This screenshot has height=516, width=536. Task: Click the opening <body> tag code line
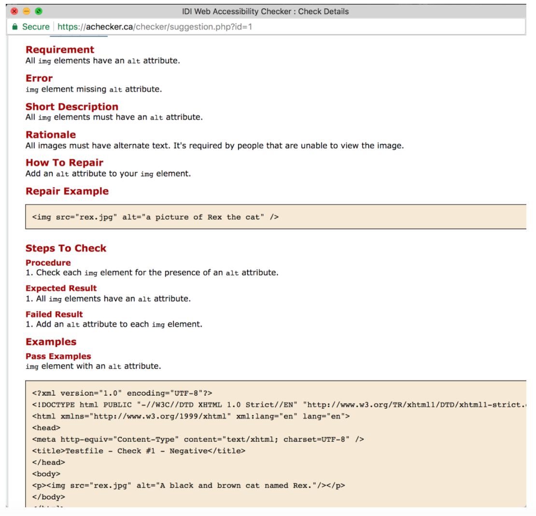[x=46, y=474]
